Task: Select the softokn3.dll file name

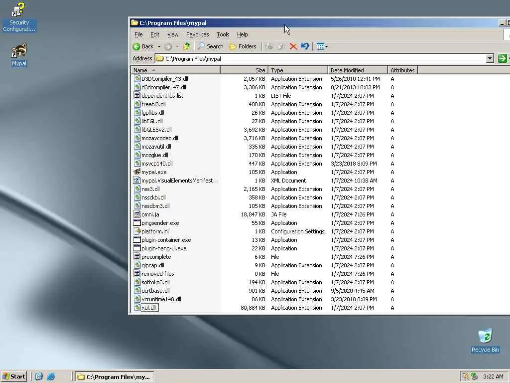Action: [x=155, y=282]
